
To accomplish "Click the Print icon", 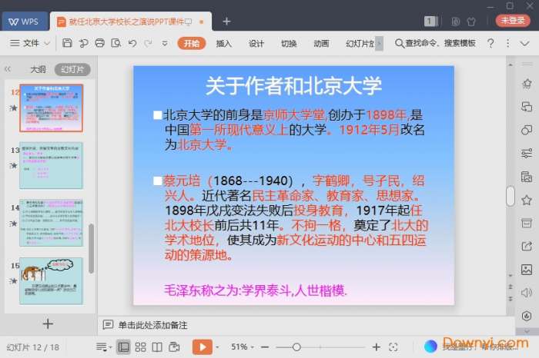I will 99,43.
